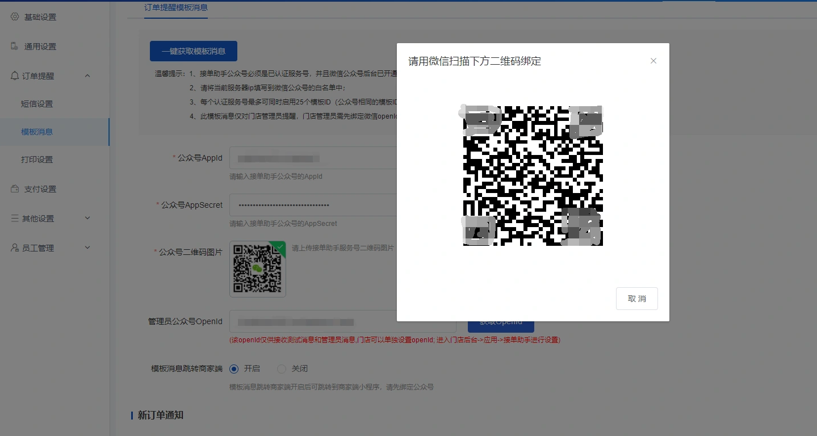Click the large binding QR code image
The image size is (817, 436).
pyautogui.click(x=533, y=176)
